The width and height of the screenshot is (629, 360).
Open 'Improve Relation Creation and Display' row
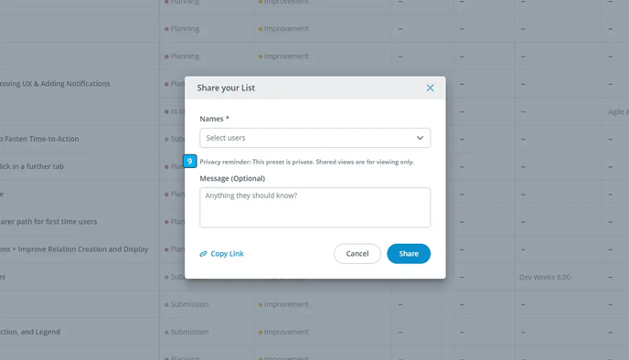tap(74, 249)
